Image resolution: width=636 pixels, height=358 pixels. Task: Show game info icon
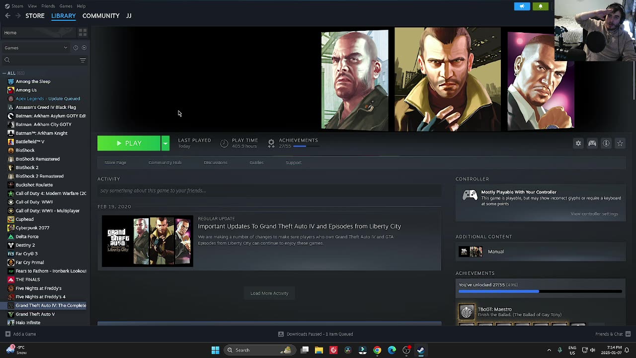606,143
